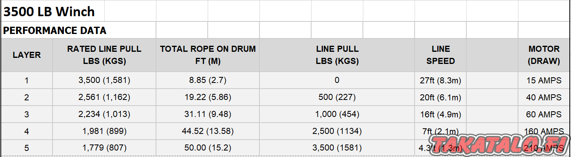This screenshot has height=157, width=571.
Task: Select the 'RATED LINE PULL LBS (KGS)' header
Action: click(104, 55)
